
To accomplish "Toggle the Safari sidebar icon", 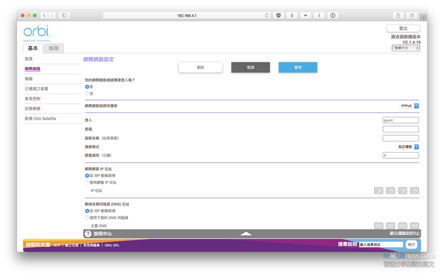I will (64, 16).
